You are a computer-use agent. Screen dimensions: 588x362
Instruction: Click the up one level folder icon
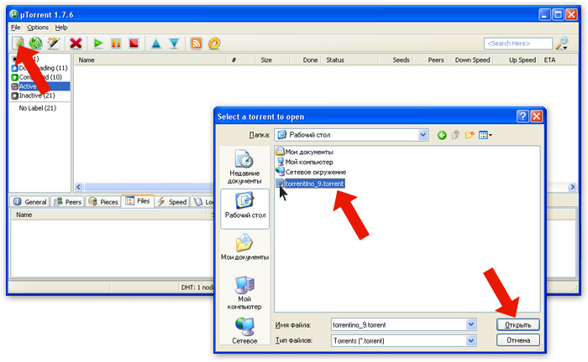(x=455, y=135)
